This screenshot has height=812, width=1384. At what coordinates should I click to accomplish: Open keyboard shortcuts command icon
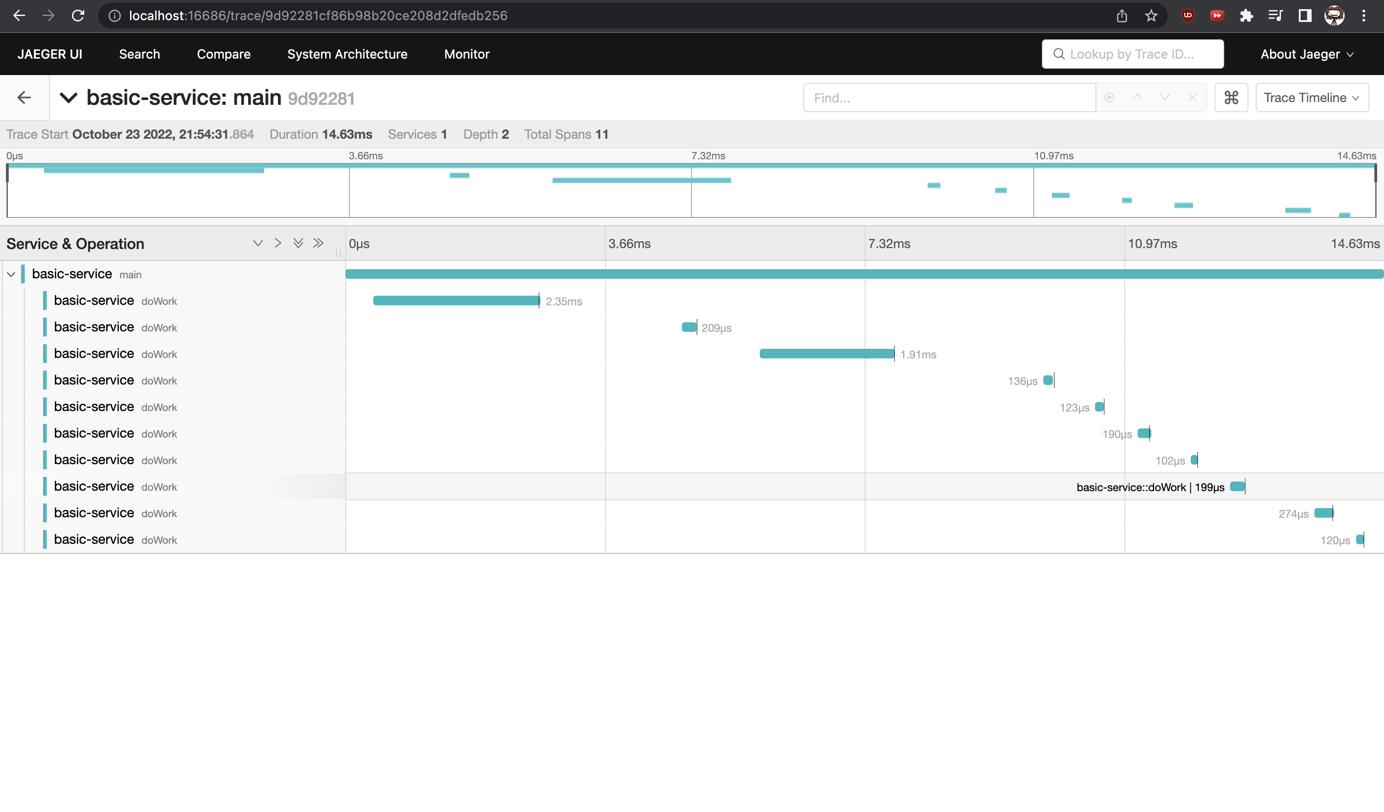click(x=1231, y=98)
